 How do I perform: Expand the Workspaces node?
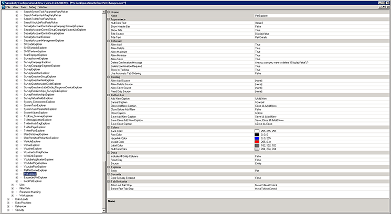[13, 196]
